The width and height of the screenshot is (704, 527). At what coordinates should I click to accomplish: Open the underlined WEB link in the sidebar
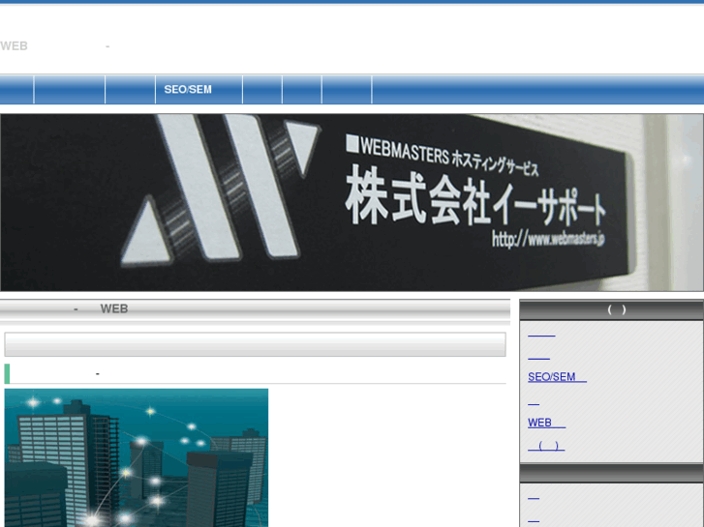[x=546, y=423]
